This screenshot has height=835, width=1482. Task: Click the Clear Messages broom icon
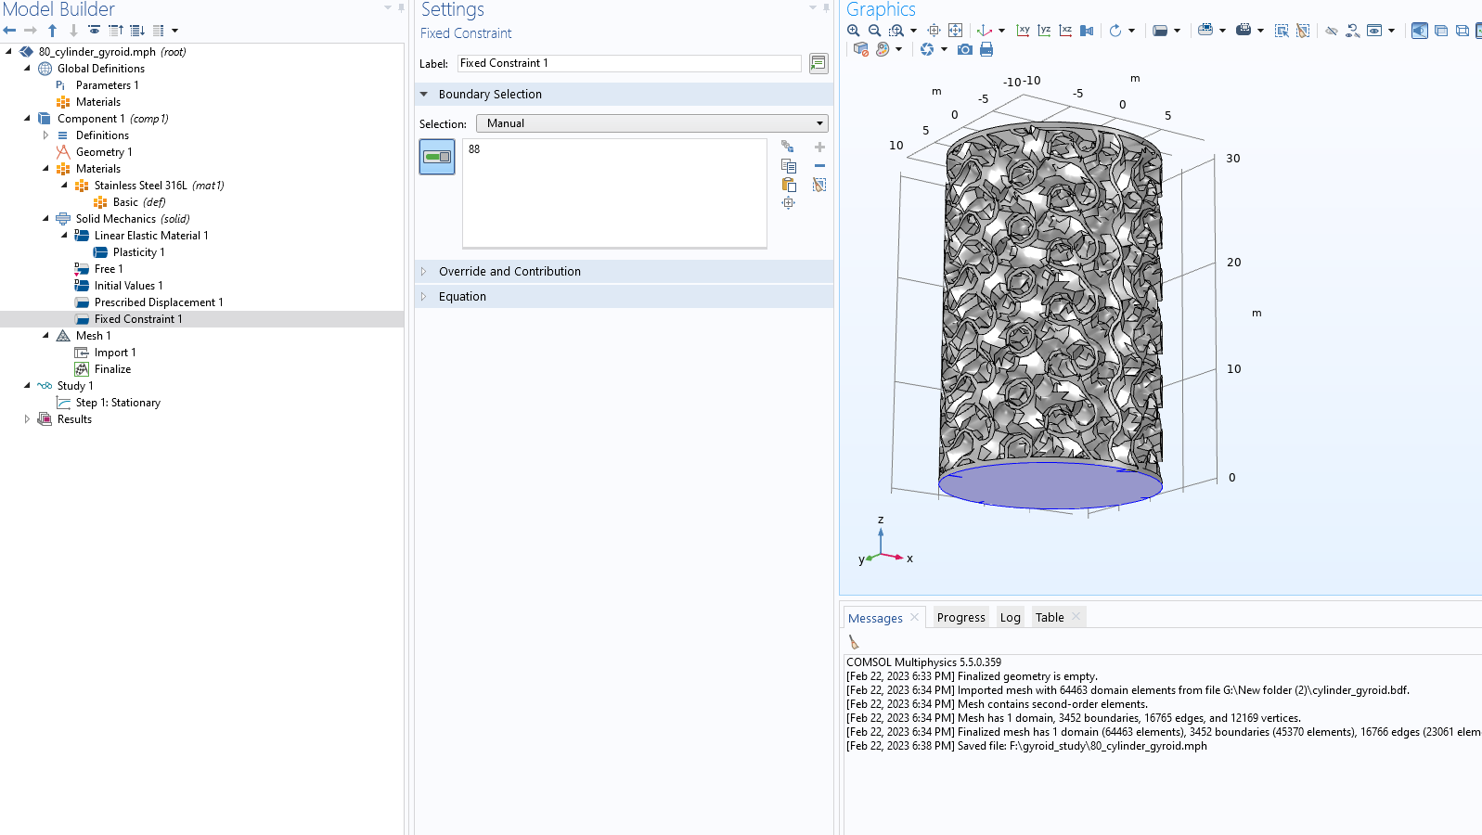click(854, 642)
